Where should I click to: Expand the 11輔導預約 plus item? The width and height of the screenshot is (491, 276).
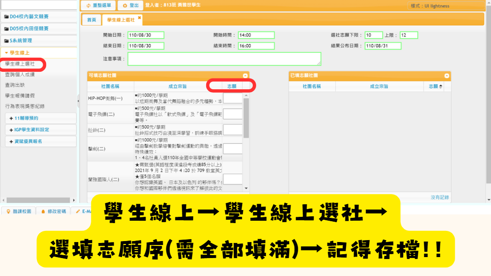[27, 118]
